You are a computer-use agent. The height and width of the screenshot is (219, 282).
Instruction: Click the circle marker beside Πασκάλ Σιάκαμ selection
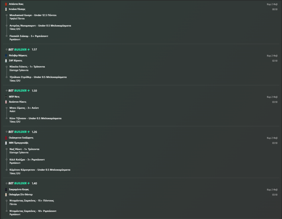click(6, 36)
